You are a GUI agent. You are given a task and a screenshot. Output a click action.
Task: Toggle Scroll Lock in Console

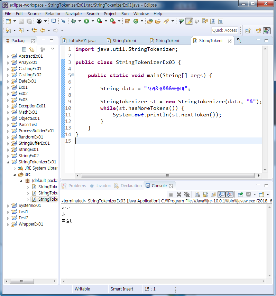pyautogui.click(x=206, y=194)
